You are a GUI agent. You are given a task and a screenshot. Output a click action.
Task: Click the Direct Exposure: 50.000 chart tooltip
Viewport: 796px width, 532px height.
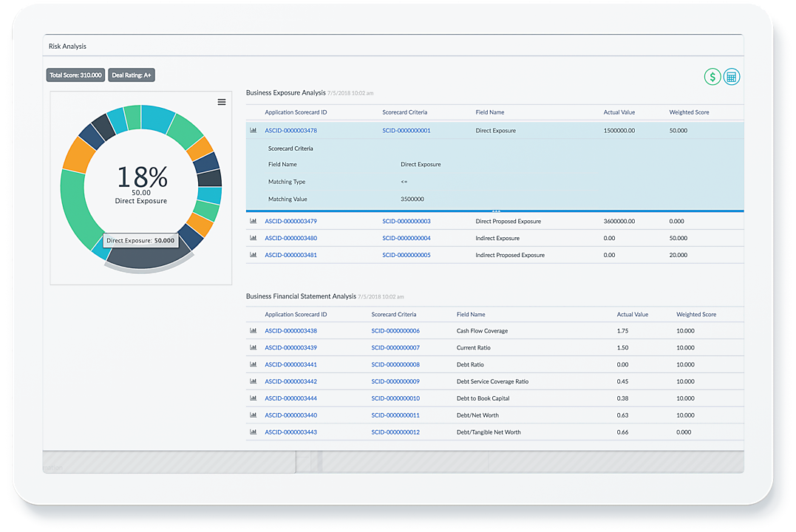(x=140, y=241)
